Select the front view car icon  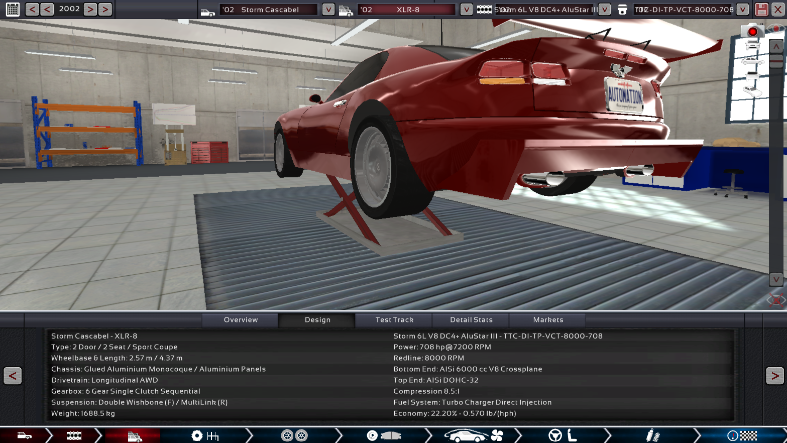(752, 46)
